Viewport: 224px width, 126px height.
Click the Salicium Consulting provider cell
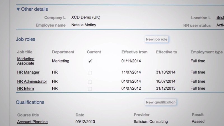coord(151,122)
